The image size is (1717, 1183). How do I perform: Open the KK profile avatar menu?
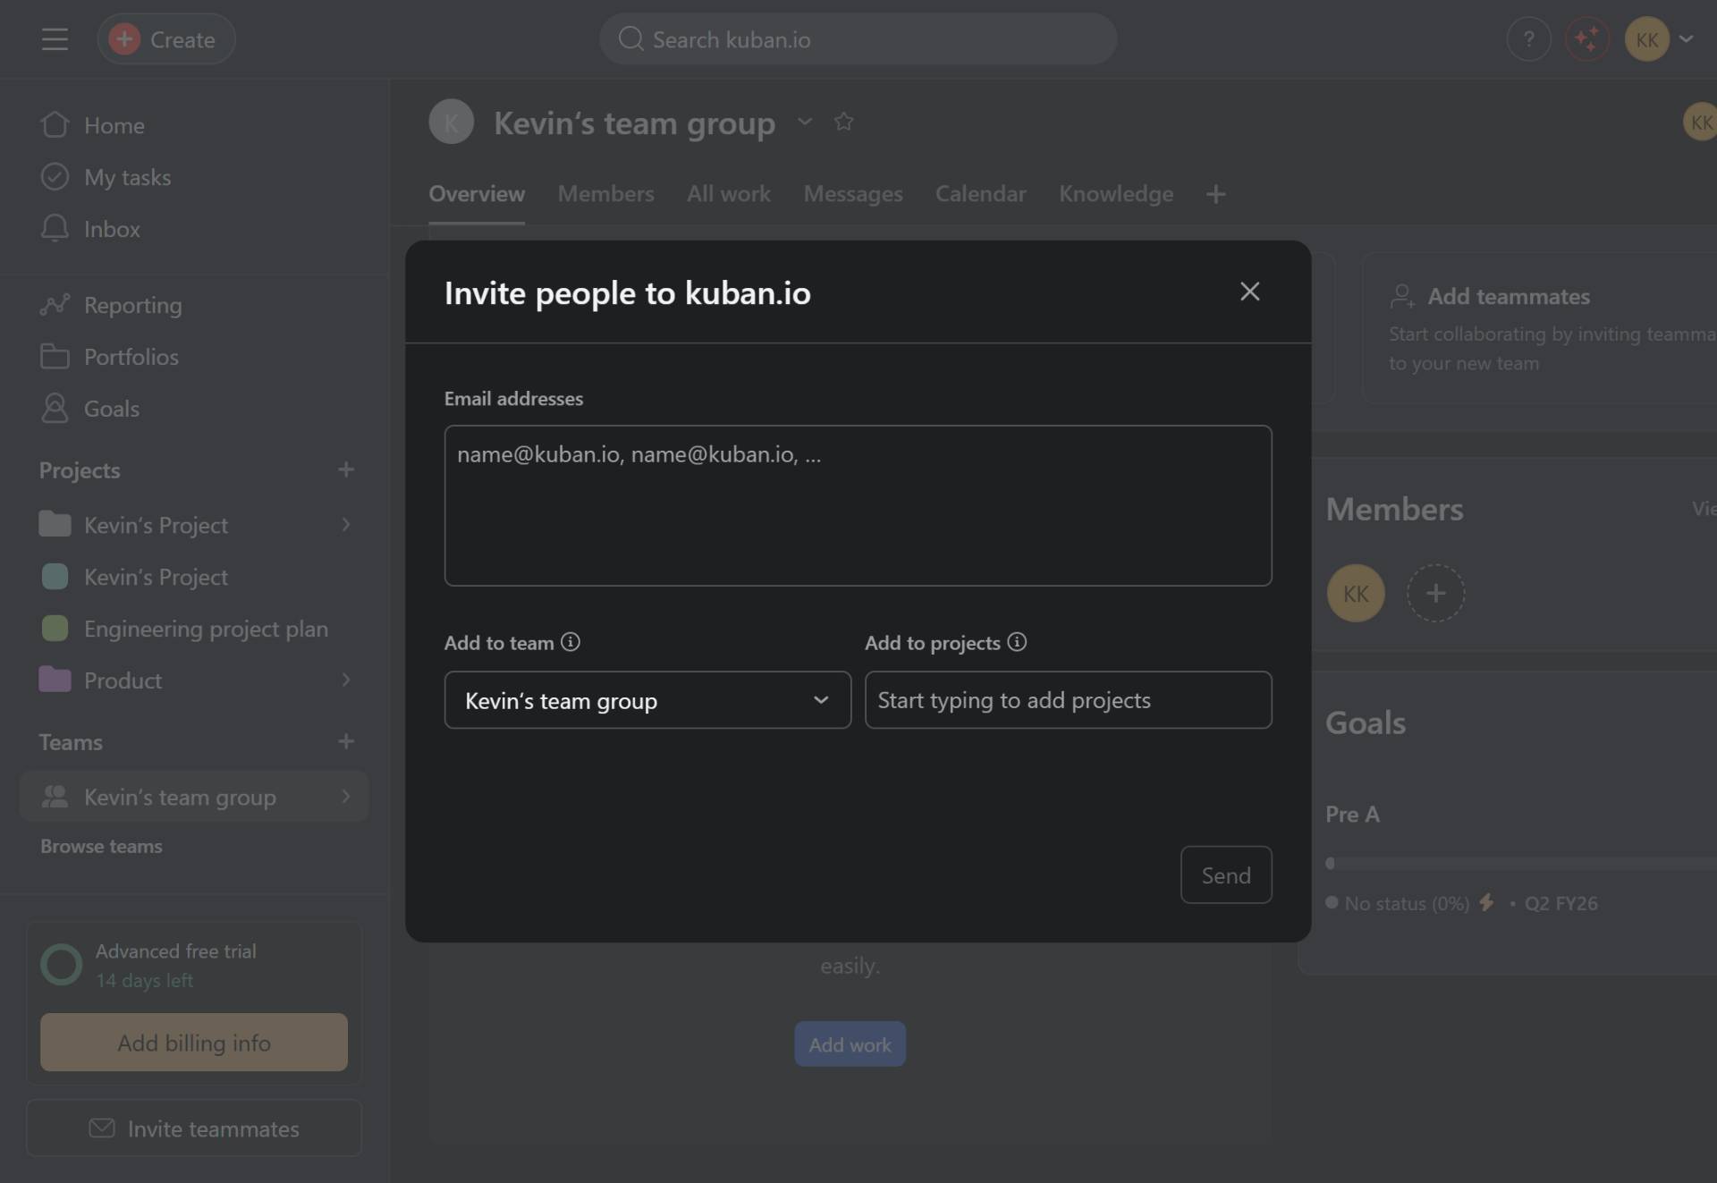(1646, 39)
